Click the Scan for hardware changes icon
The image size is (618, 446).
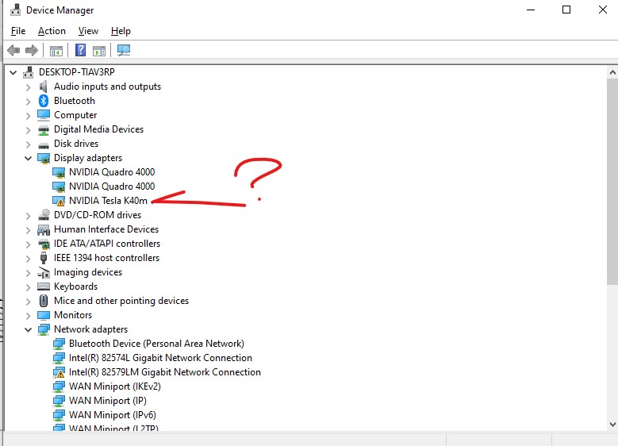[124, 51]
